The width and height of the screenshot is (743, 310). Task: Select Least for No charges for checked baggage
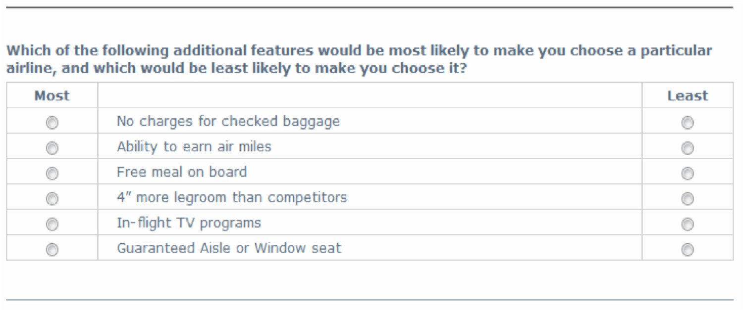[688, 123]
